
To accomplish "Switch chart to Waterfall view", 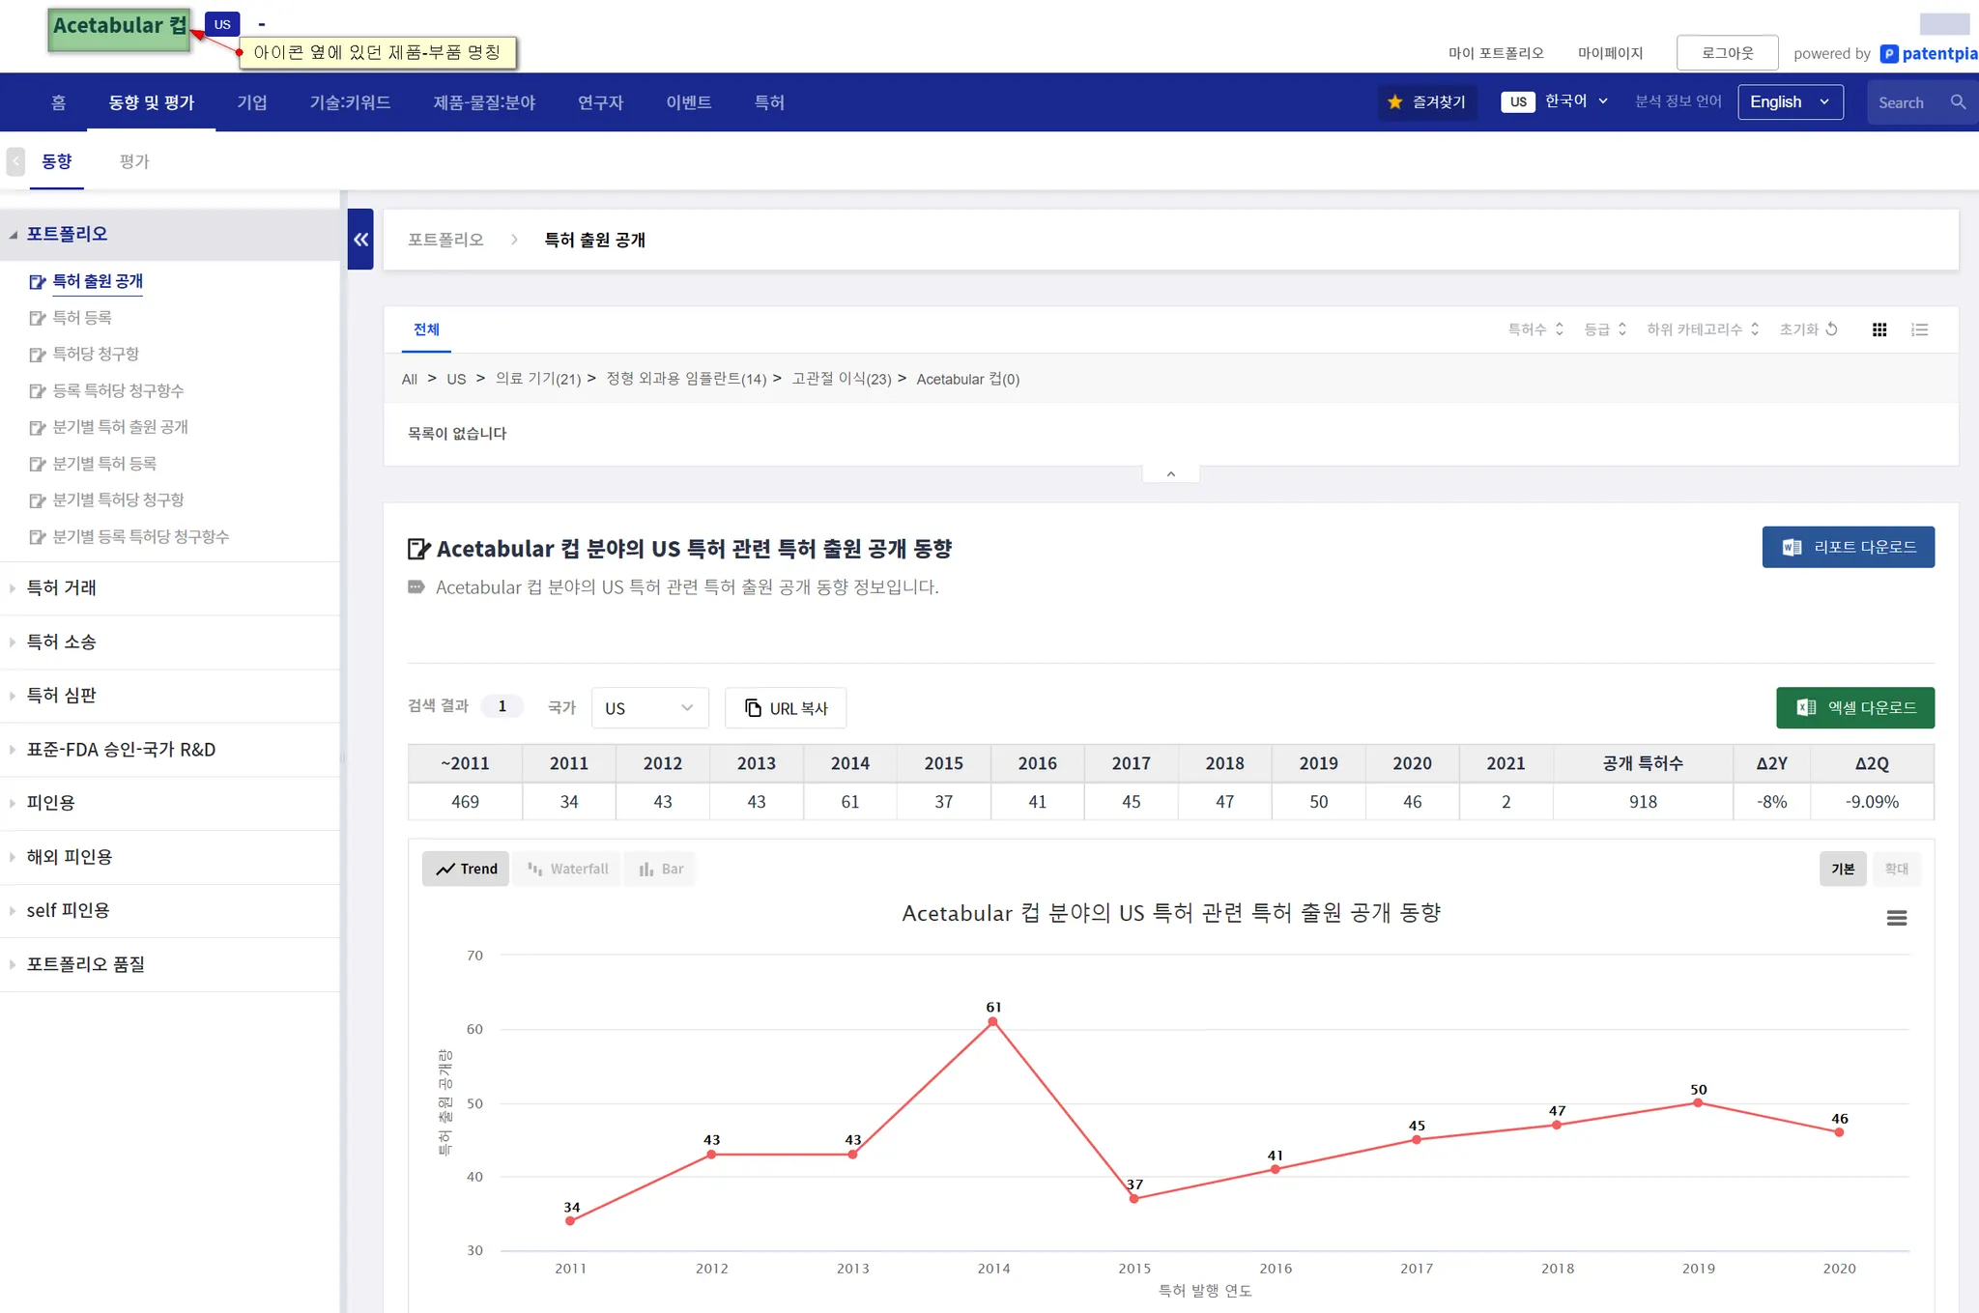I will point(567,869).
